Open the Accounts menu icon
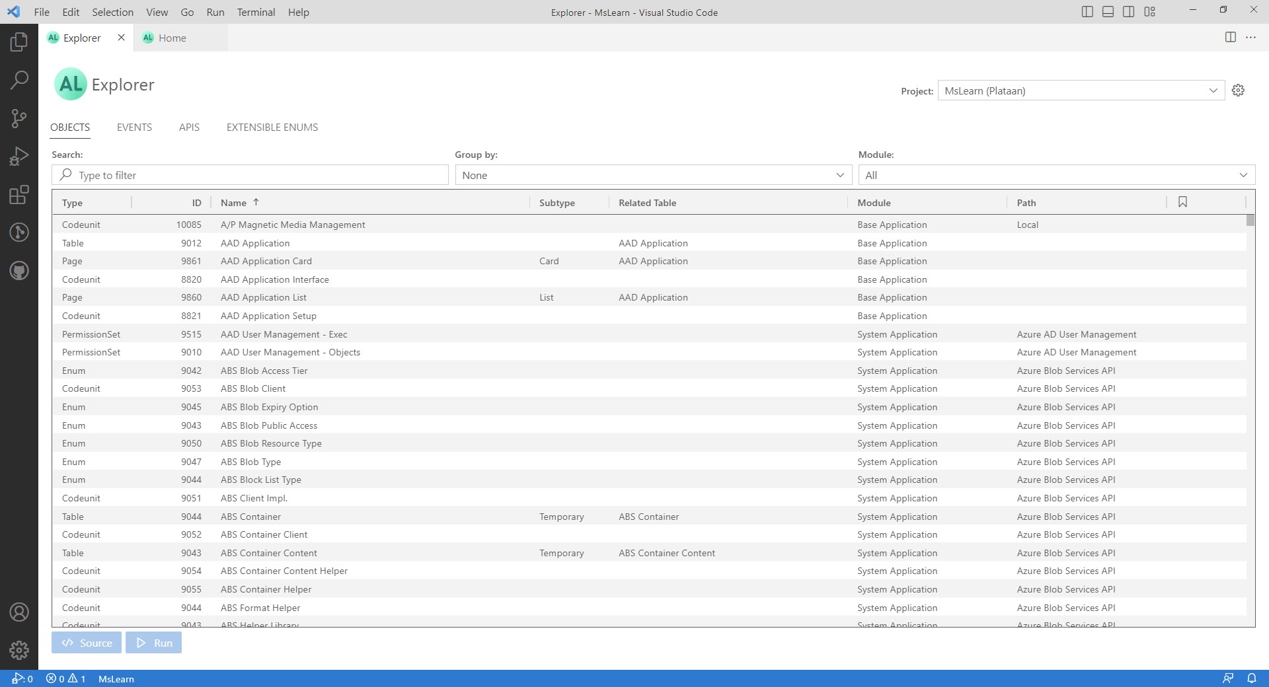This screenshot has width=1269, height=687. (19, 612)
